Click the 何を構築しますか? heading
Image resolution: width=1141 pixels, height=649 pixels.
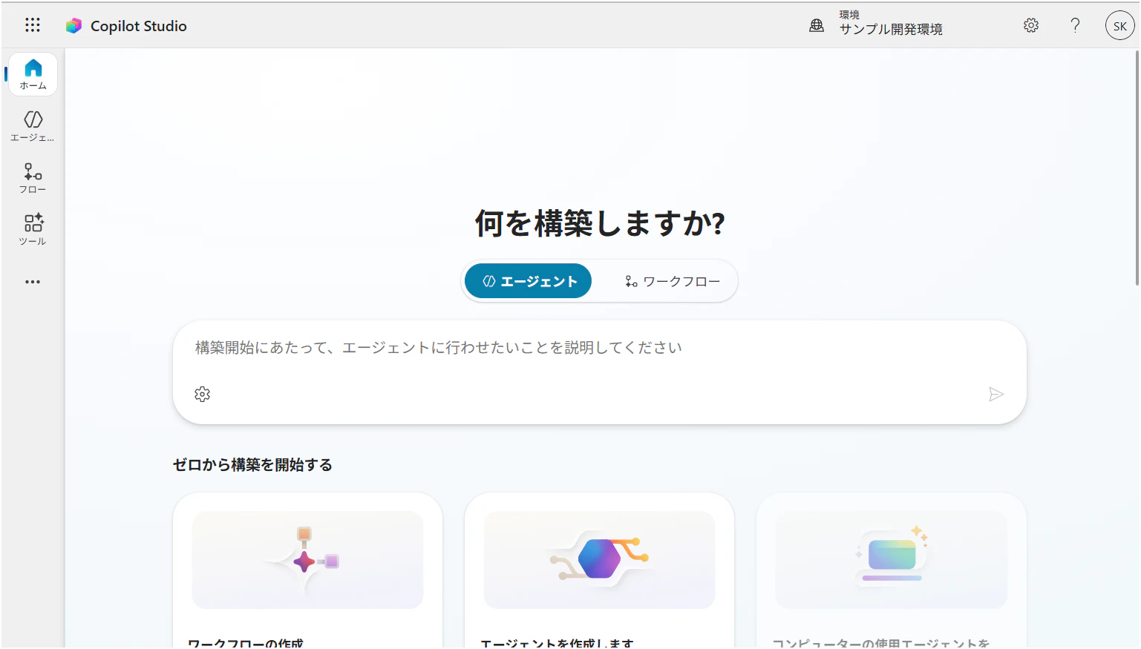pos(600,223)
